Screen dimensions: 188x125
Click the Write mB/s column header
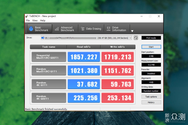pos(118,47)
